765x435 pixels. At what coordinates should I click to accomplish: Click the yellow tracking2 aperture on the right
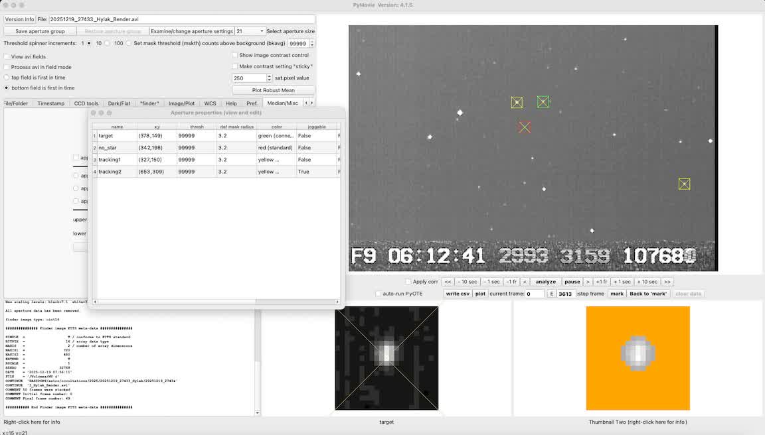(x=684, y=184)
